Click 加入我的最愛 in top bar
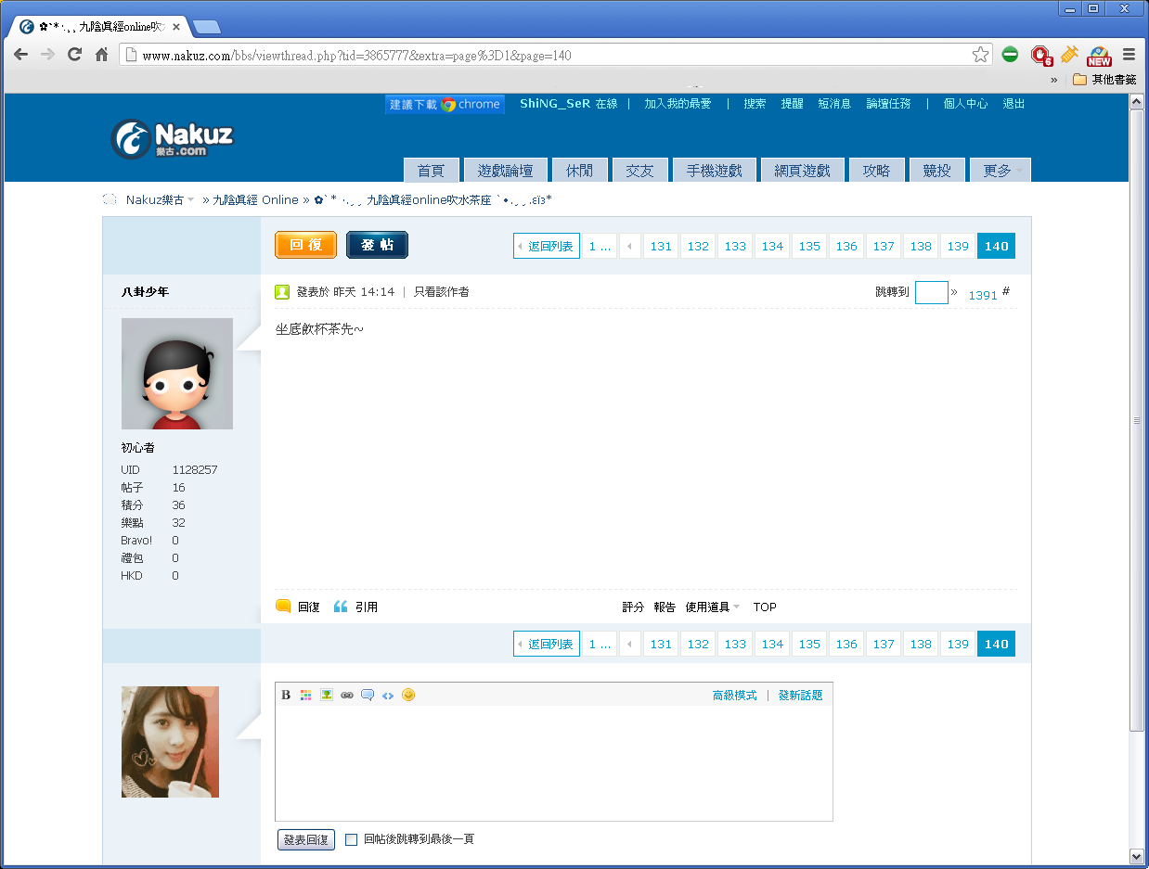1149x869 pixels. pos(678,104)
